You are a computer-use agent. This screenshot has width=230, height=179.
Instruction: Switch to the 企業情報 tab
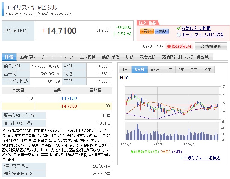[27, 57]
